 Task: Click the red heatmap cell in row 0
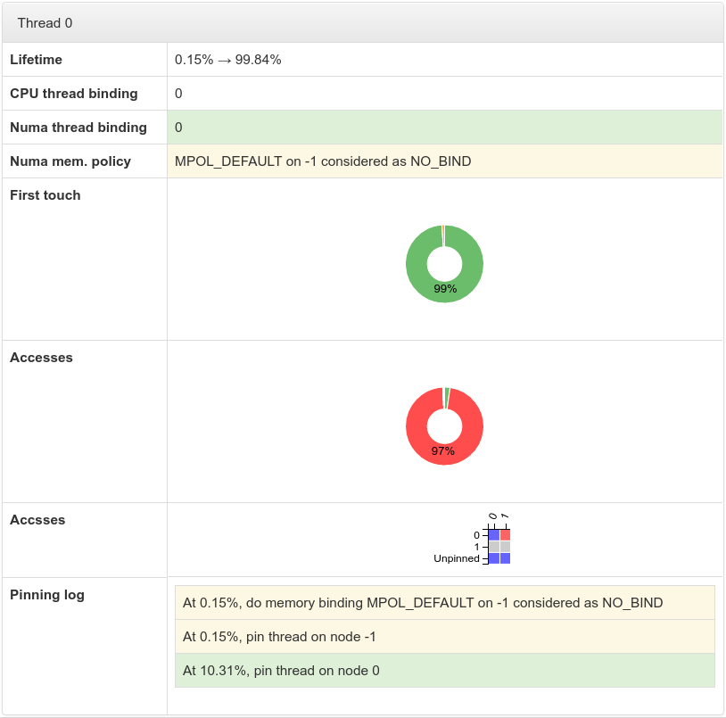tap(505, 535)
